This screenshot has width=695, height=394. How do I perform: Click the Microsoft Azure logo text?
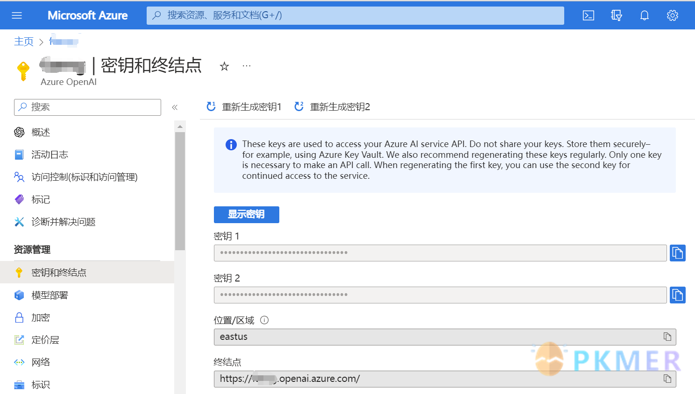pos(87,15)
